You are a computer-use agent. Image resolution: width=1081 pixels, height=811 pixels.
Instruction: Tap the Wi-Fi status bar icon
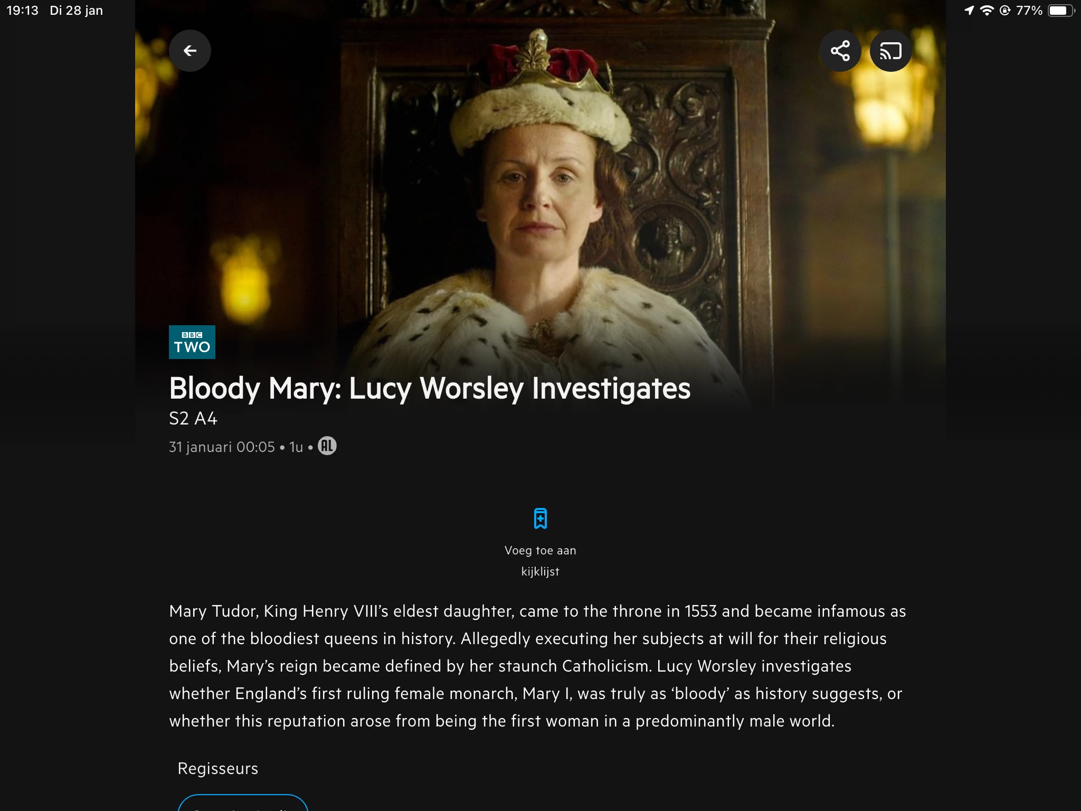click(x=987, y=11)
